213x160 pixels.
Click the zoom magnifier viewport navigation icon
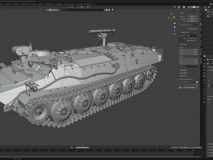(174, 24)
